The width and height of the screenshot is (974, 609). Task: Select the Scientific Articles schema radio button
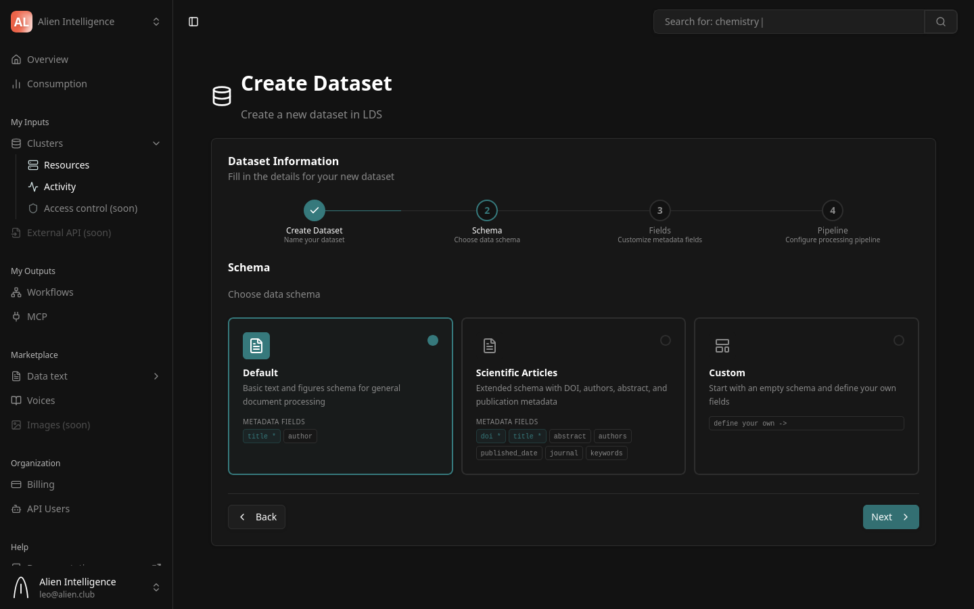pyautogui.click(x=666, y=340)
